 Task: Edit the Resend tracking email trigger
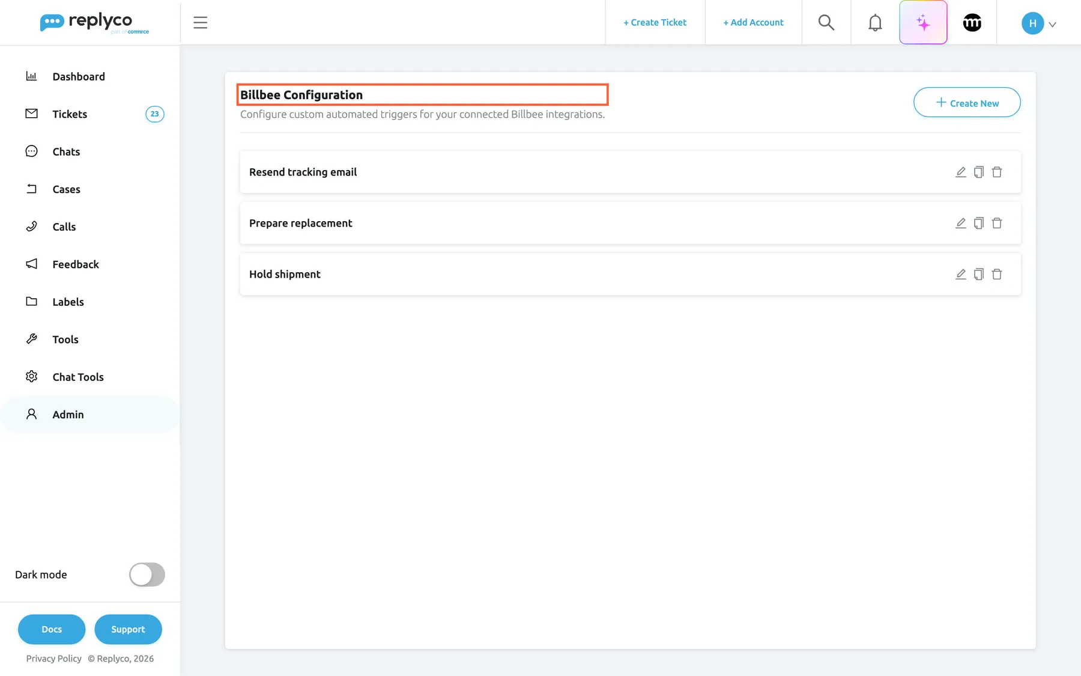pyautogui.click(x=961, y=172)
